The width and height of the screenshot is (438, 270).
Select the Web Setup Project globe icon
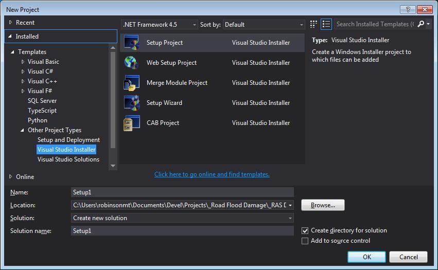pos(131,63)
